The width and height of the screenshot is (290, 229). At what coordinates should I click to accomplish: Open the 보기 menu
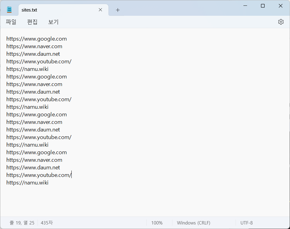pos(54,22)
